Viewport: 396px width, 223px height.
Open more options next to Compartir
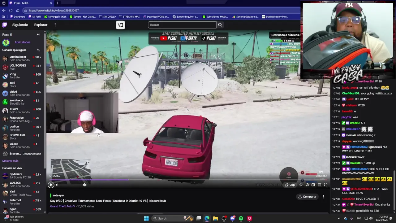(x=323, y=197)
